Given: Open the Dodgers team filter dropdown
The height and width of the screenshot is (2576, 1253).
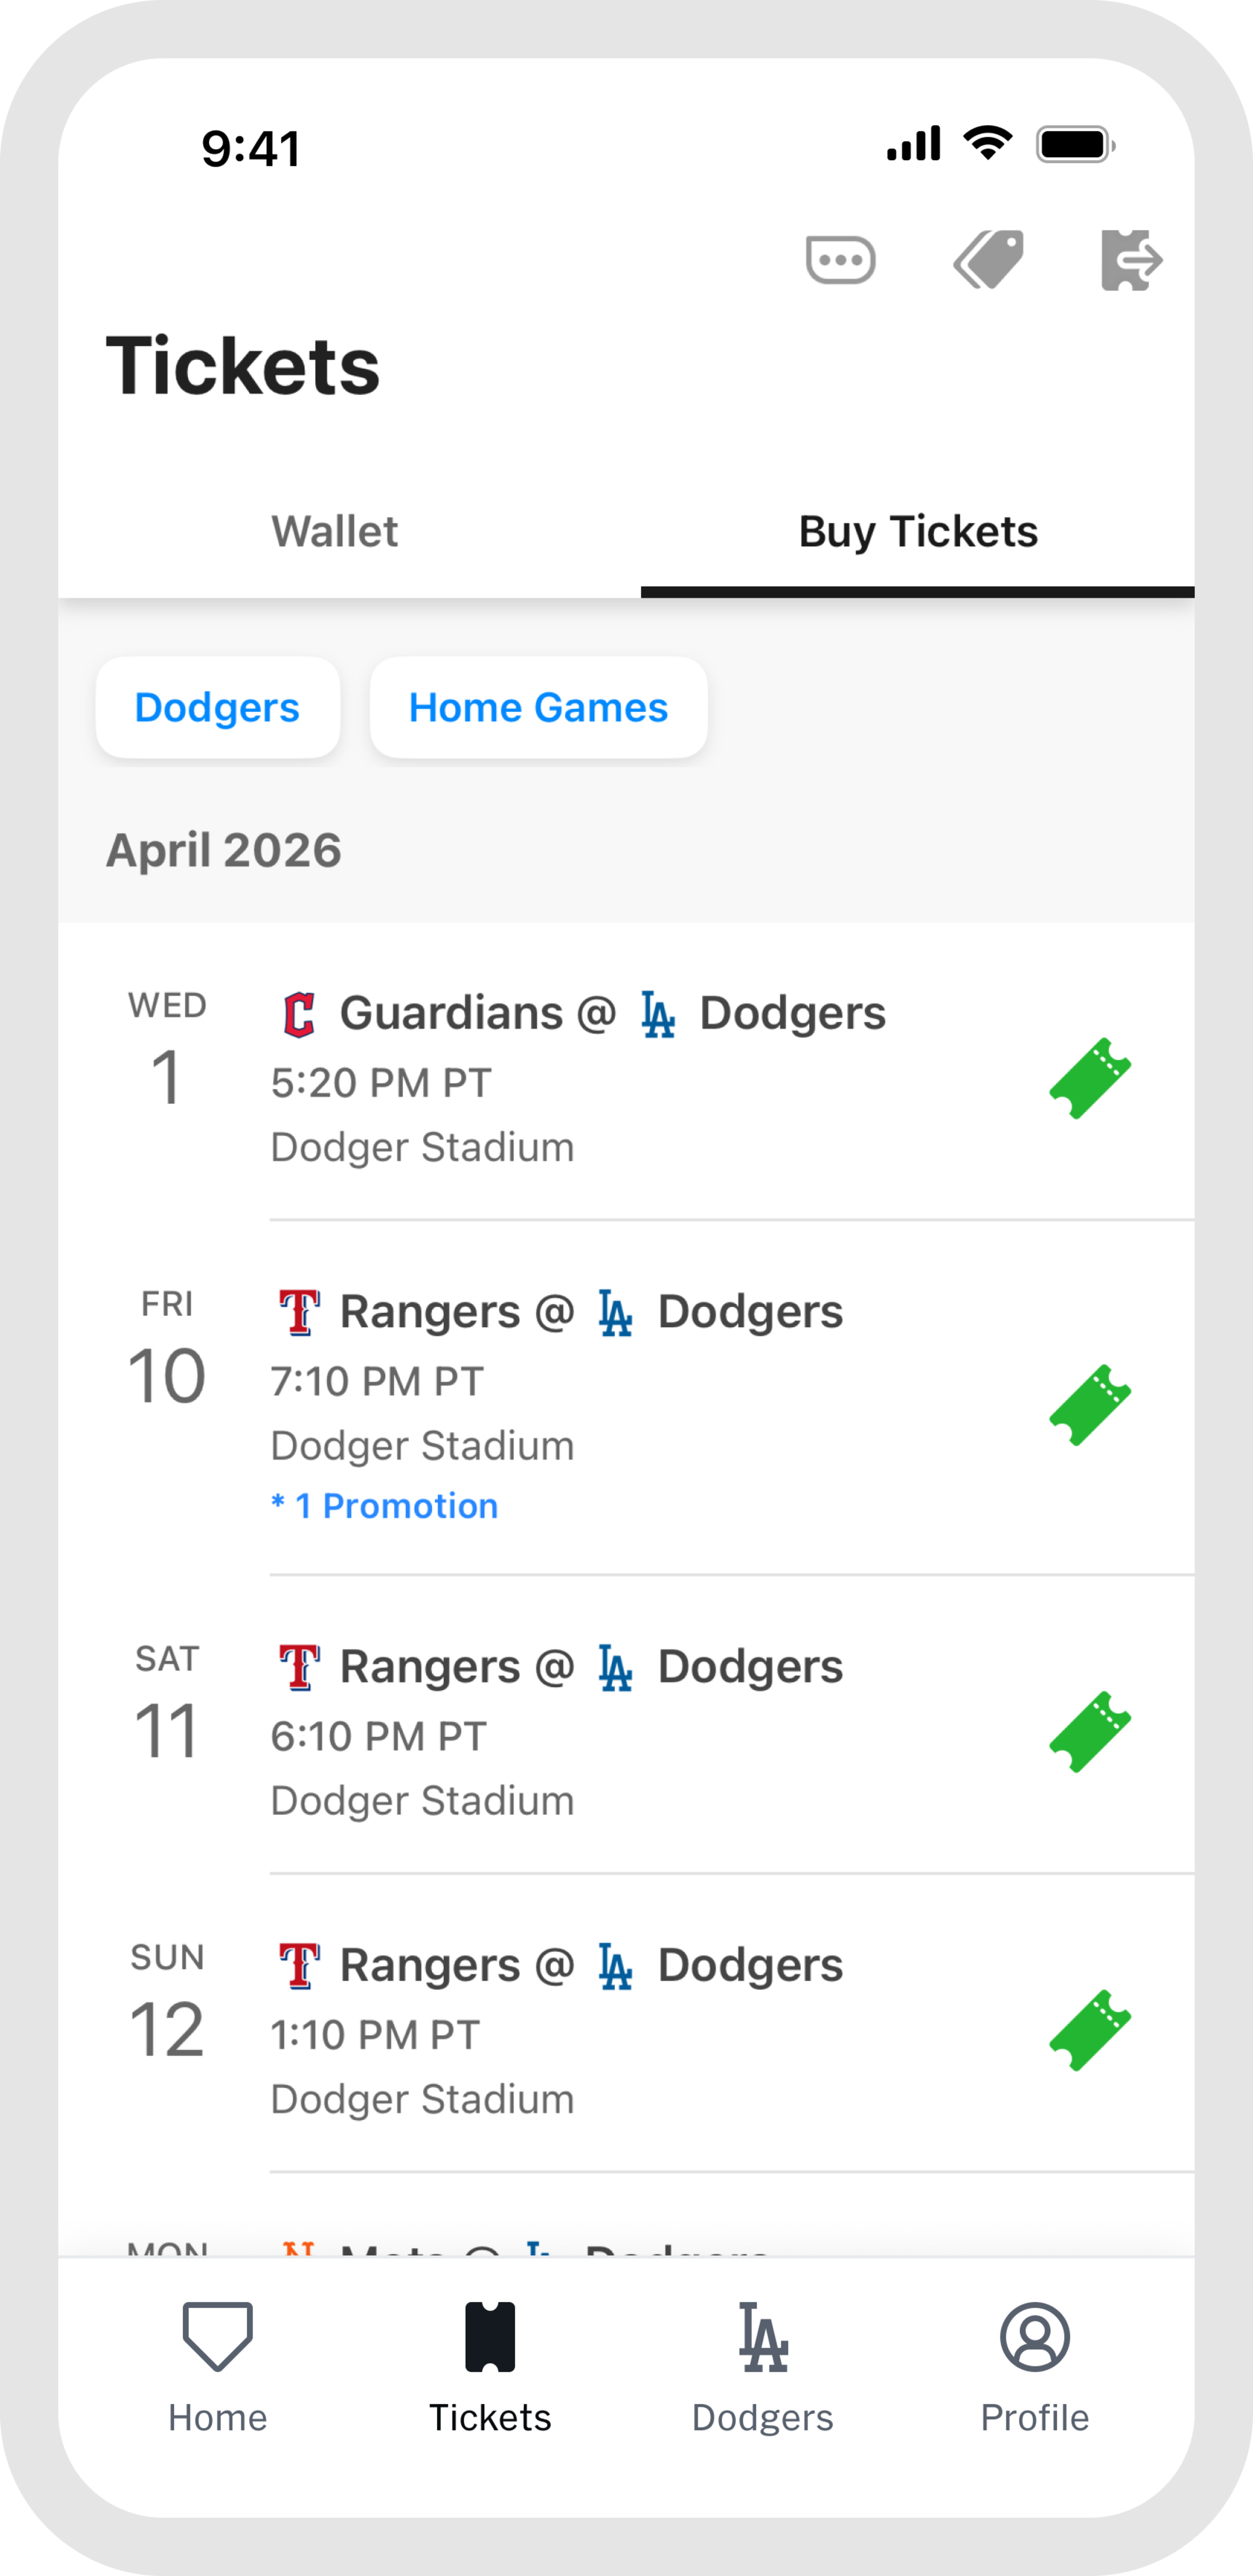Looking at the screenshot, I should [x=217, y=708].
